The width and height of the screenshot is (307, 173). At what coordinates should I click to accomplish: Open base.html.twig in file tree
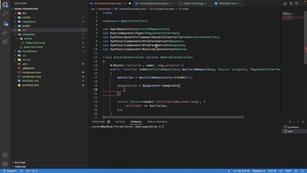pos(33,47)
